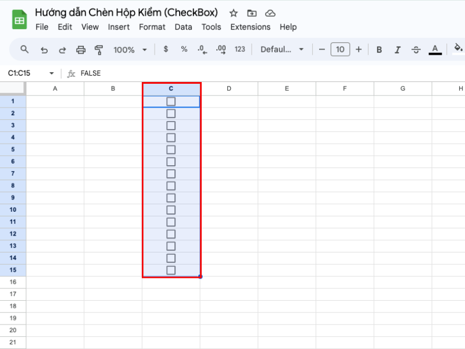Open the 100% zoom dropdown
Viewport: 465px width, 349px height.
tap(130, 49)
